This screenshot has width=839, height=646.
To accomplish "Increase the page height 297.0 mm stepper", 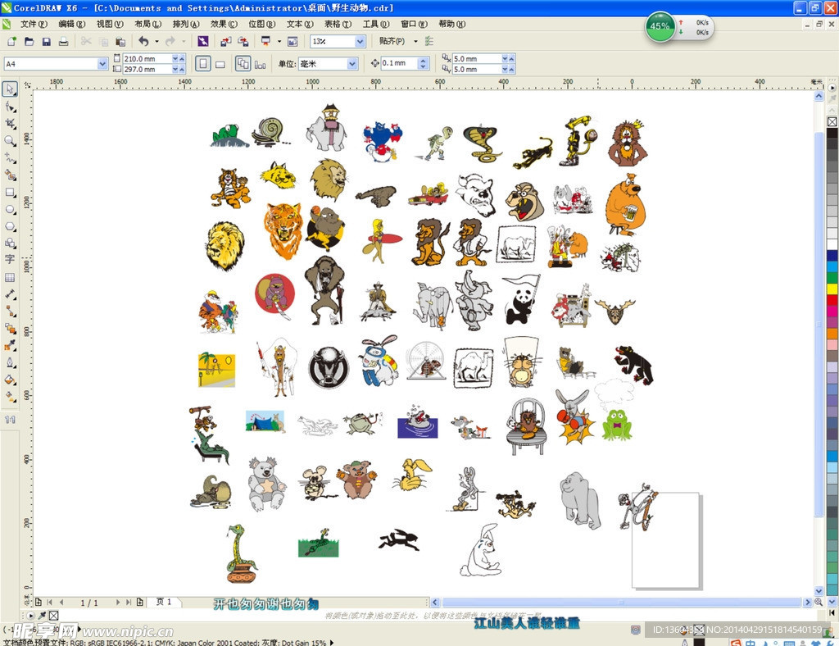I will pyautogui.click(x=182, y=69).
